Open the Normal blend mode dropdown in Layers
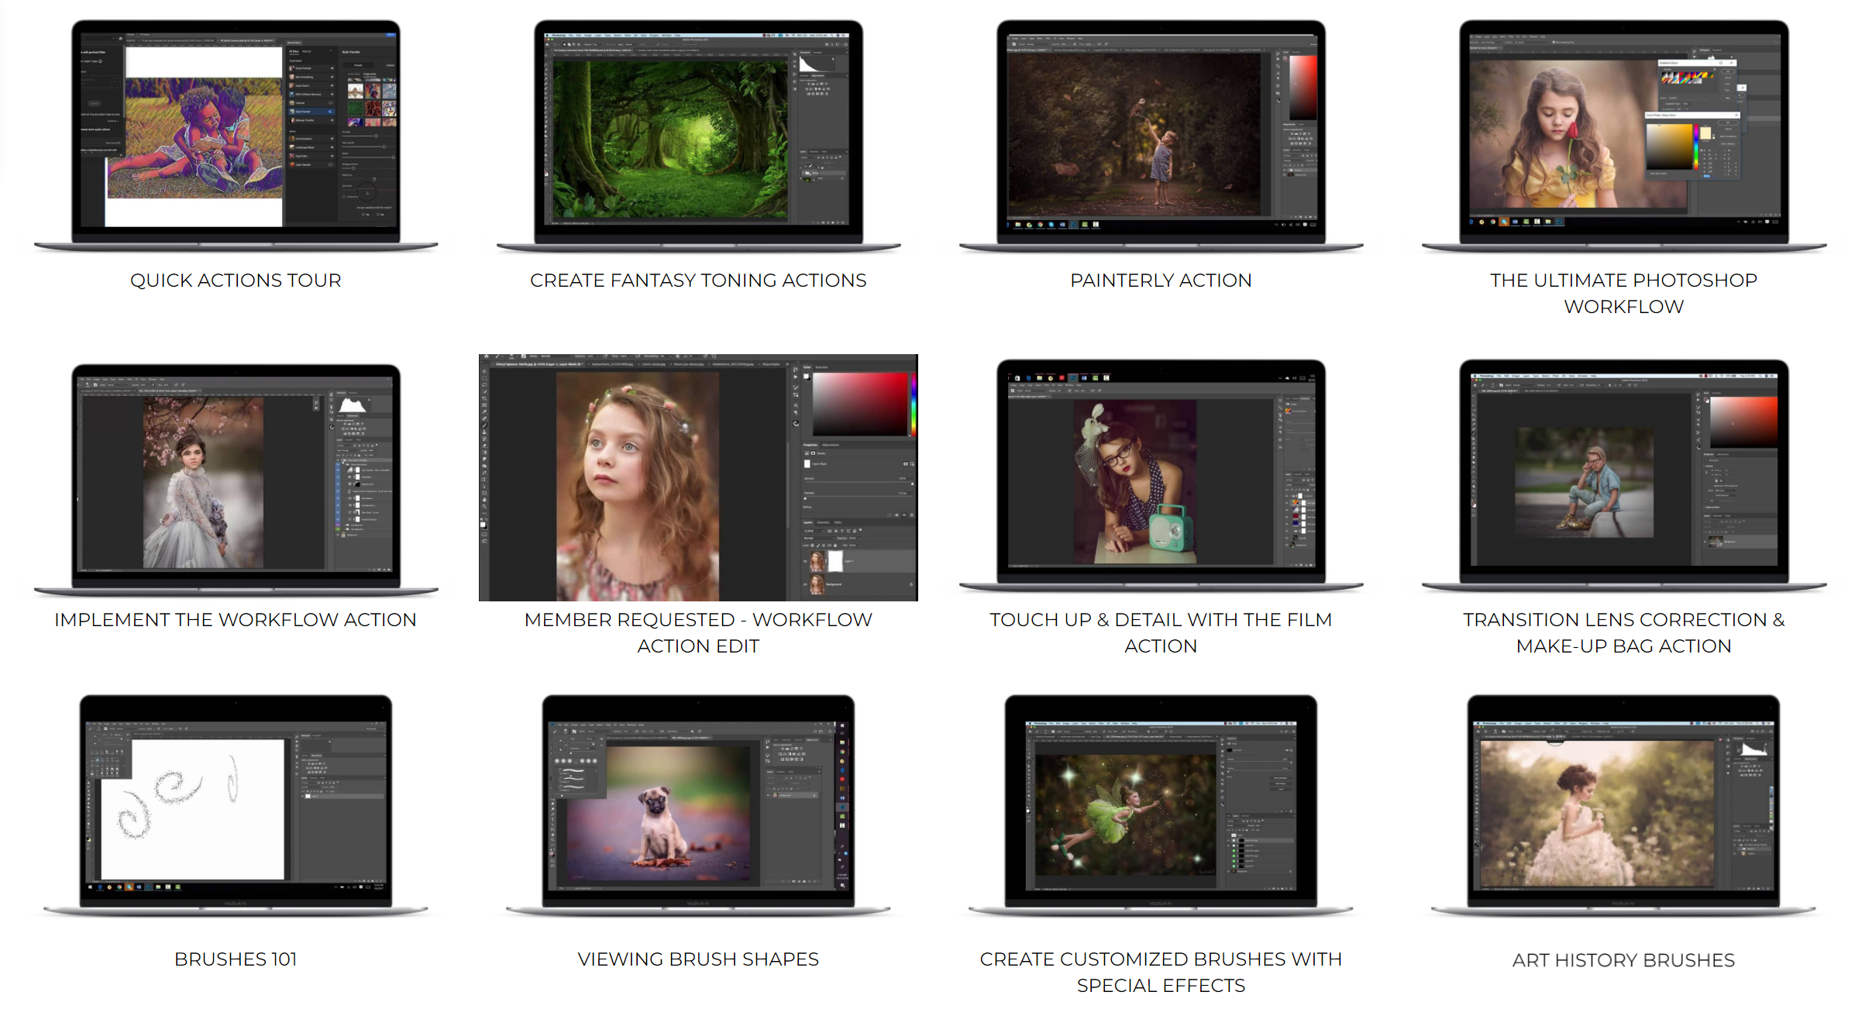Viewport: 1855px width, 1009px height. pyautogui.click(x=819, y=538)
